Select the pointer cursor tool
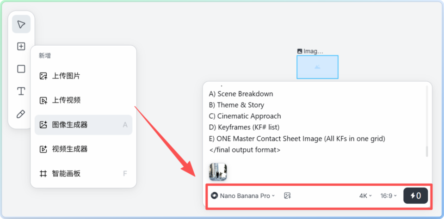 21,24
